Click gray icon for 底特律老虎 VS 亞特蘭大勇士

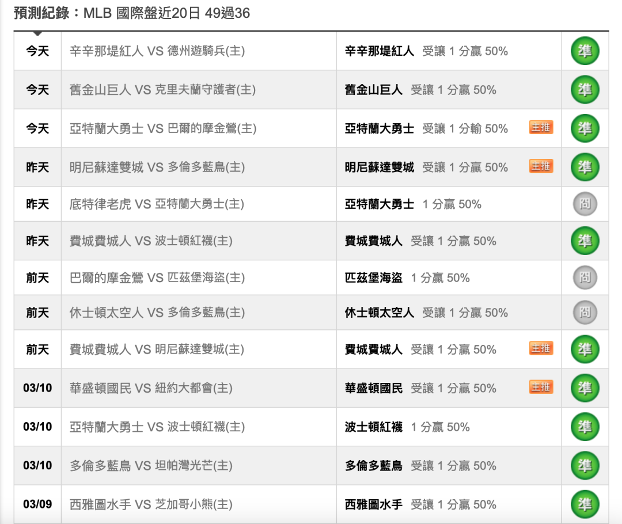(x=585, y=204)
